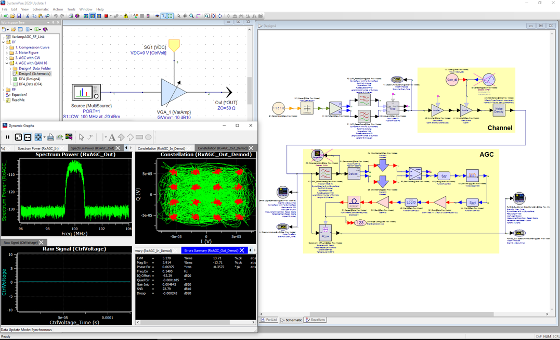
Task: Click the Undo icon in the toolbar
Action: tap(56, 16)
